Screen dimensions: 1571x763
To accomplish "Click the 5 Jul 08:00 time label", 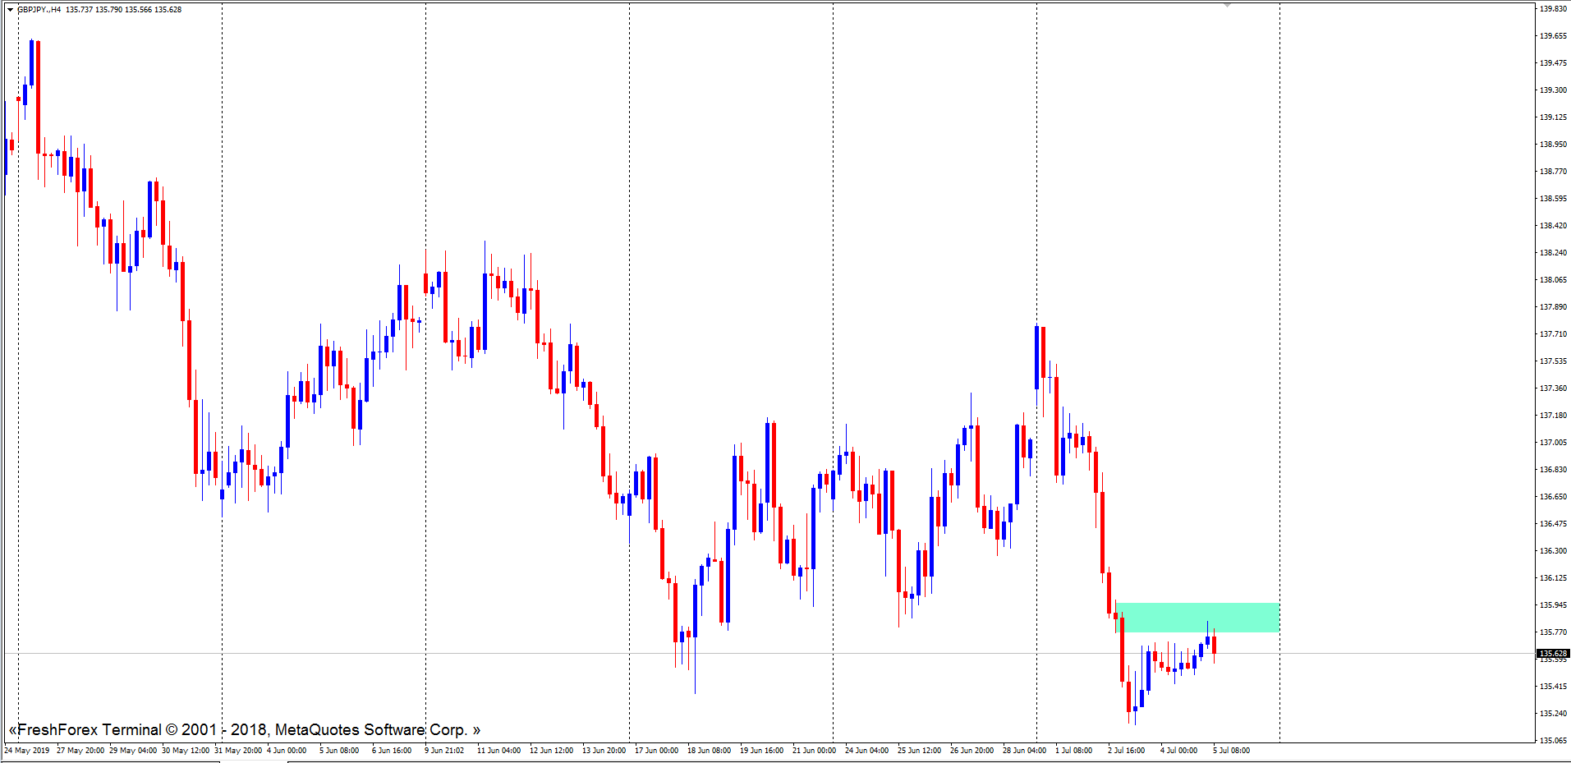I will click(x=1231, y=751).
